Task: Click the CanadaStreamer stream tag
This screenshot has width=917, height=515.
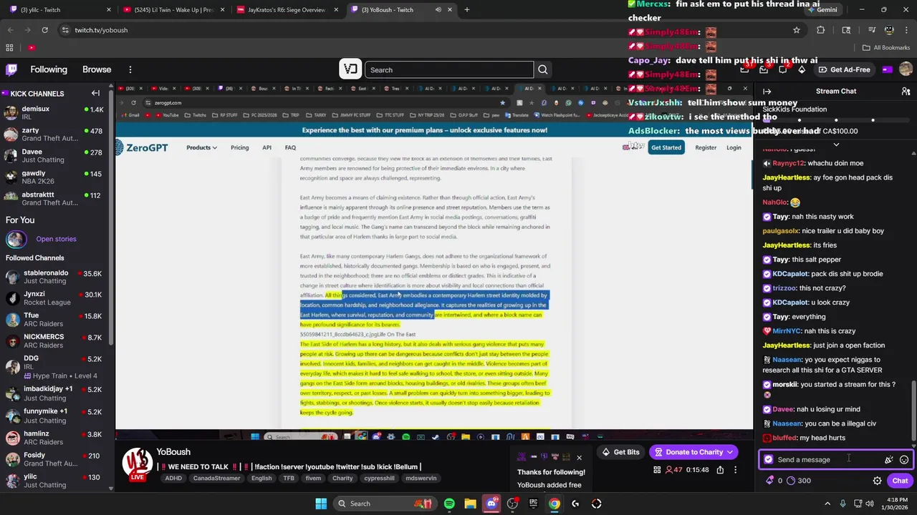Action: [217, 478]
